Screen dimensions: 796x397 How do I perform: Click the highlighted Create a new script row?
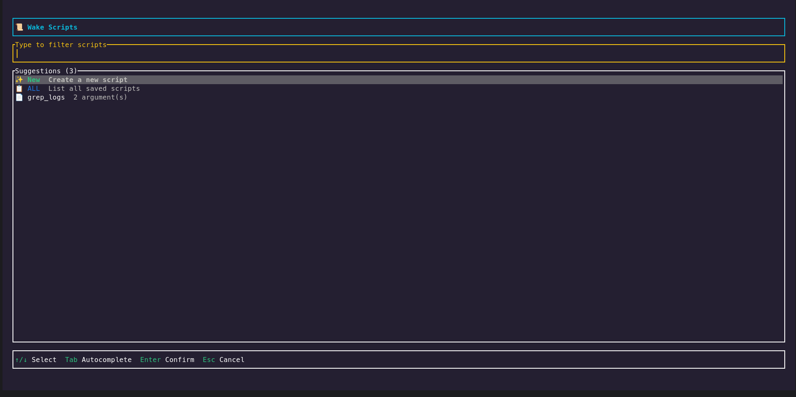click(88, 80)
